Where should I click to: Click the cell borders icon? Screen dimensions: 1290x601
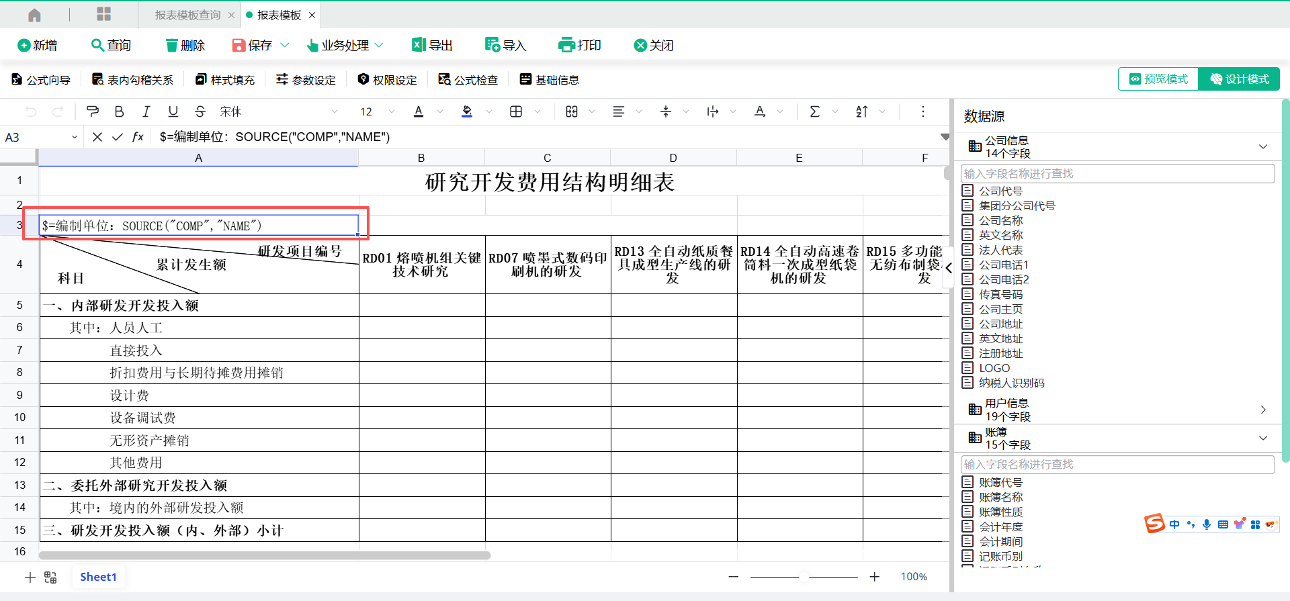(516, 111)
